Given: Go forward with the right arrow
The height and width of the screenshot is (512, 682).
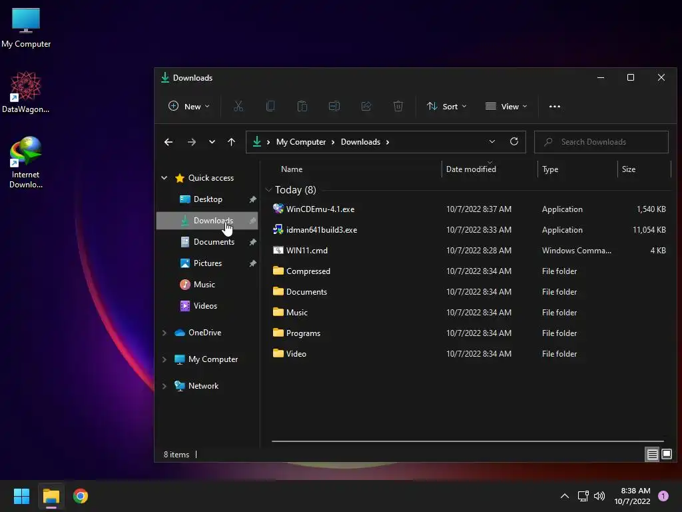Looking at the screenshot, I should tap(191, 142).
